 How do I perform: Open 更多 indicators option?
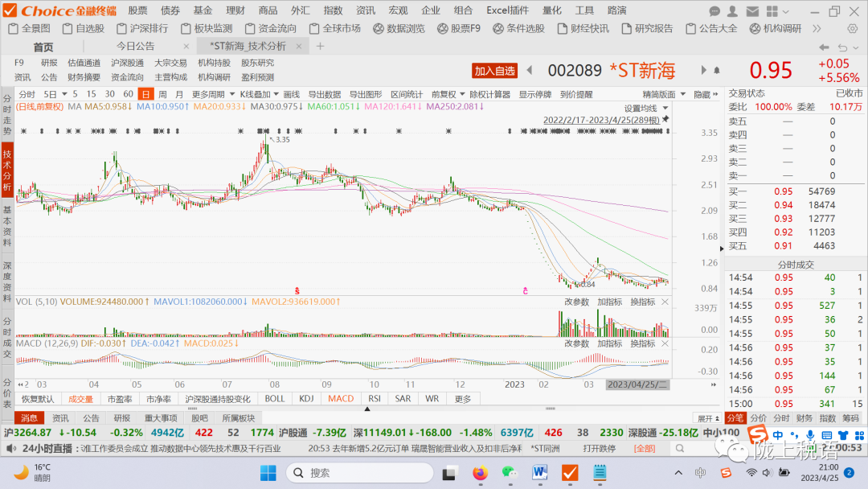(x=463, y=399)
